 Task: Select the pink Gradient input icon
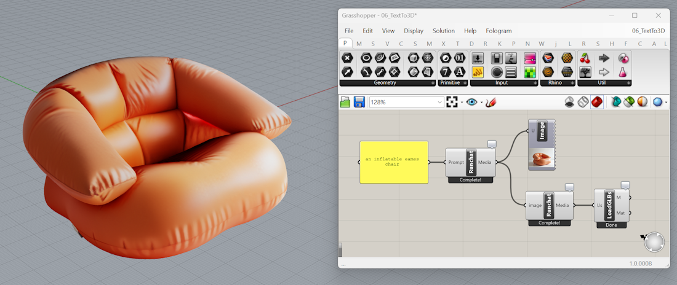(x=530, y=58)
